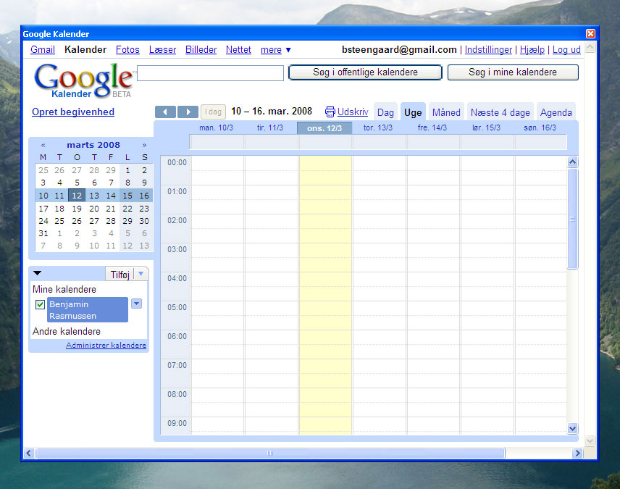The height and width of the screenshot is (489, 620).
Task: Click the horizontal scrollbar at window bottom
Action: pos(270,454)
